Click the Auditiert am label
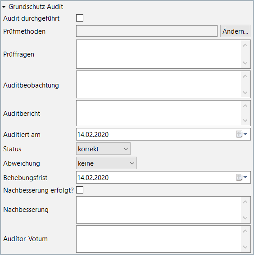This screenshot has width=254, height=255. 22,135
